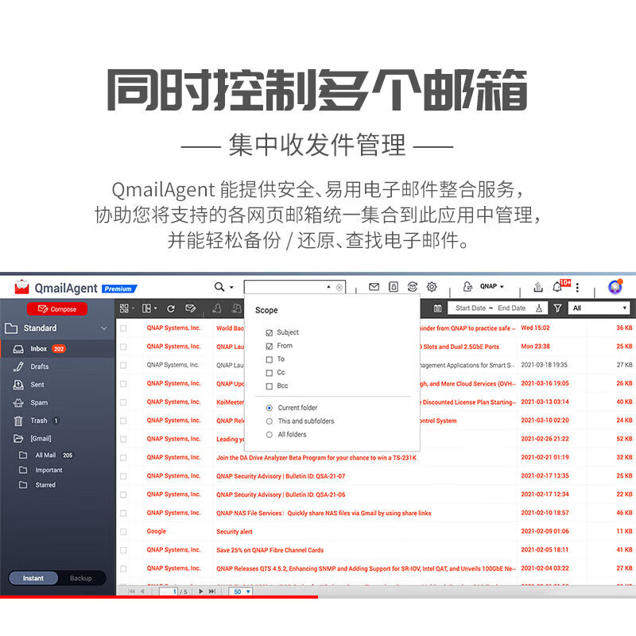Select the All folders radio button

(x=270, y=434)
